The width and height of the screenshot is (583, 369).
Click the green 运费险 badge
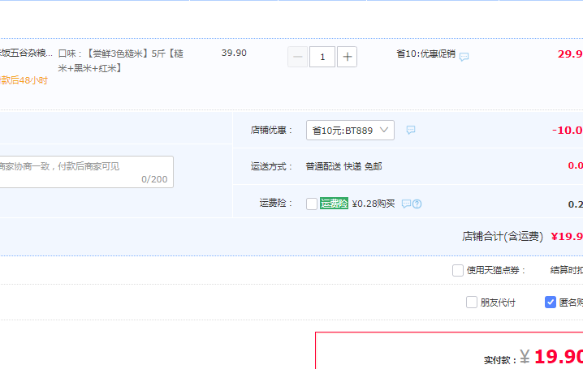tap(334, 204)
